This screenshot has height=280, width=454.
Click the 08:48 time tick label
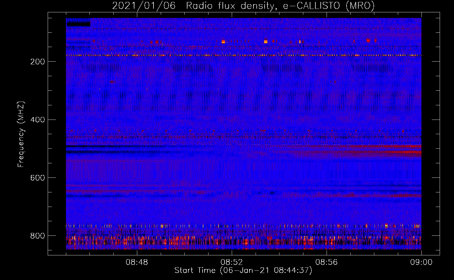click(137, 262)
